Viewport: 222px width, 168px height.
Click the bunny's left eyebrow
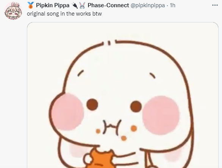coord(81,73)
